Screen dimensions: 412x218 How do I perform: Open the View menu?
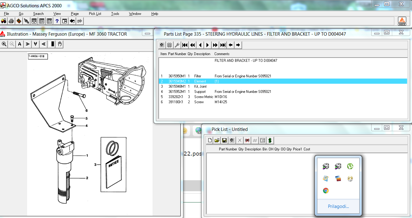(x=57, y=14)
